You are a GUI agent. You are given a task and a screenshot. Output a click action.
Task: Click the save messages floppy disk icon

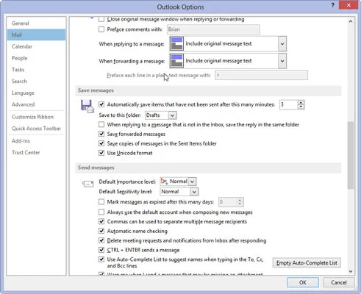click(87, 106)
